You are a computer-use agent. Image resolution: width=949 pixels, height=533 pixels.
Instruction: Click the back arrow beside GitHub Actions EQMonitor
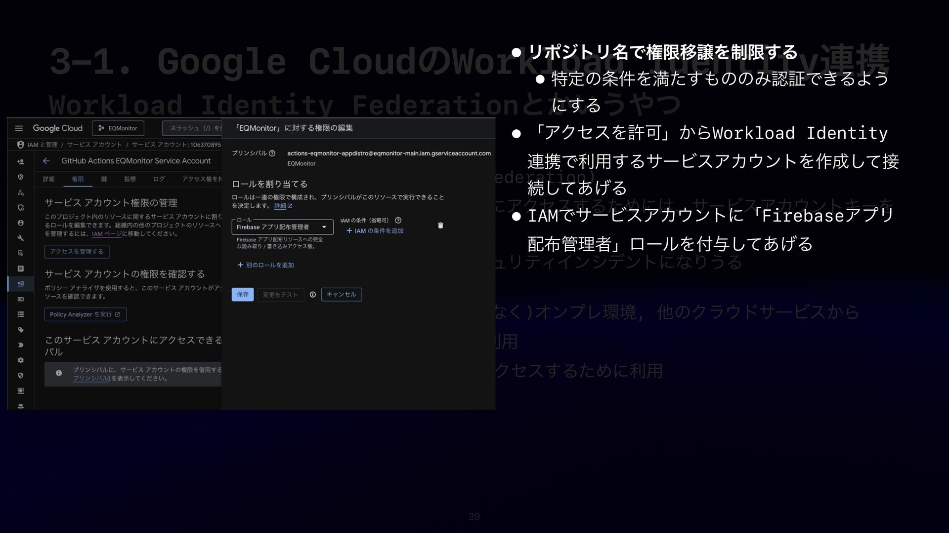coord(46,161)
